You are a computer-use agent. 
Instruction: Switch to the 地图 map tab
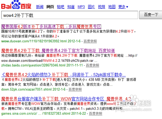tap(112, 7)
